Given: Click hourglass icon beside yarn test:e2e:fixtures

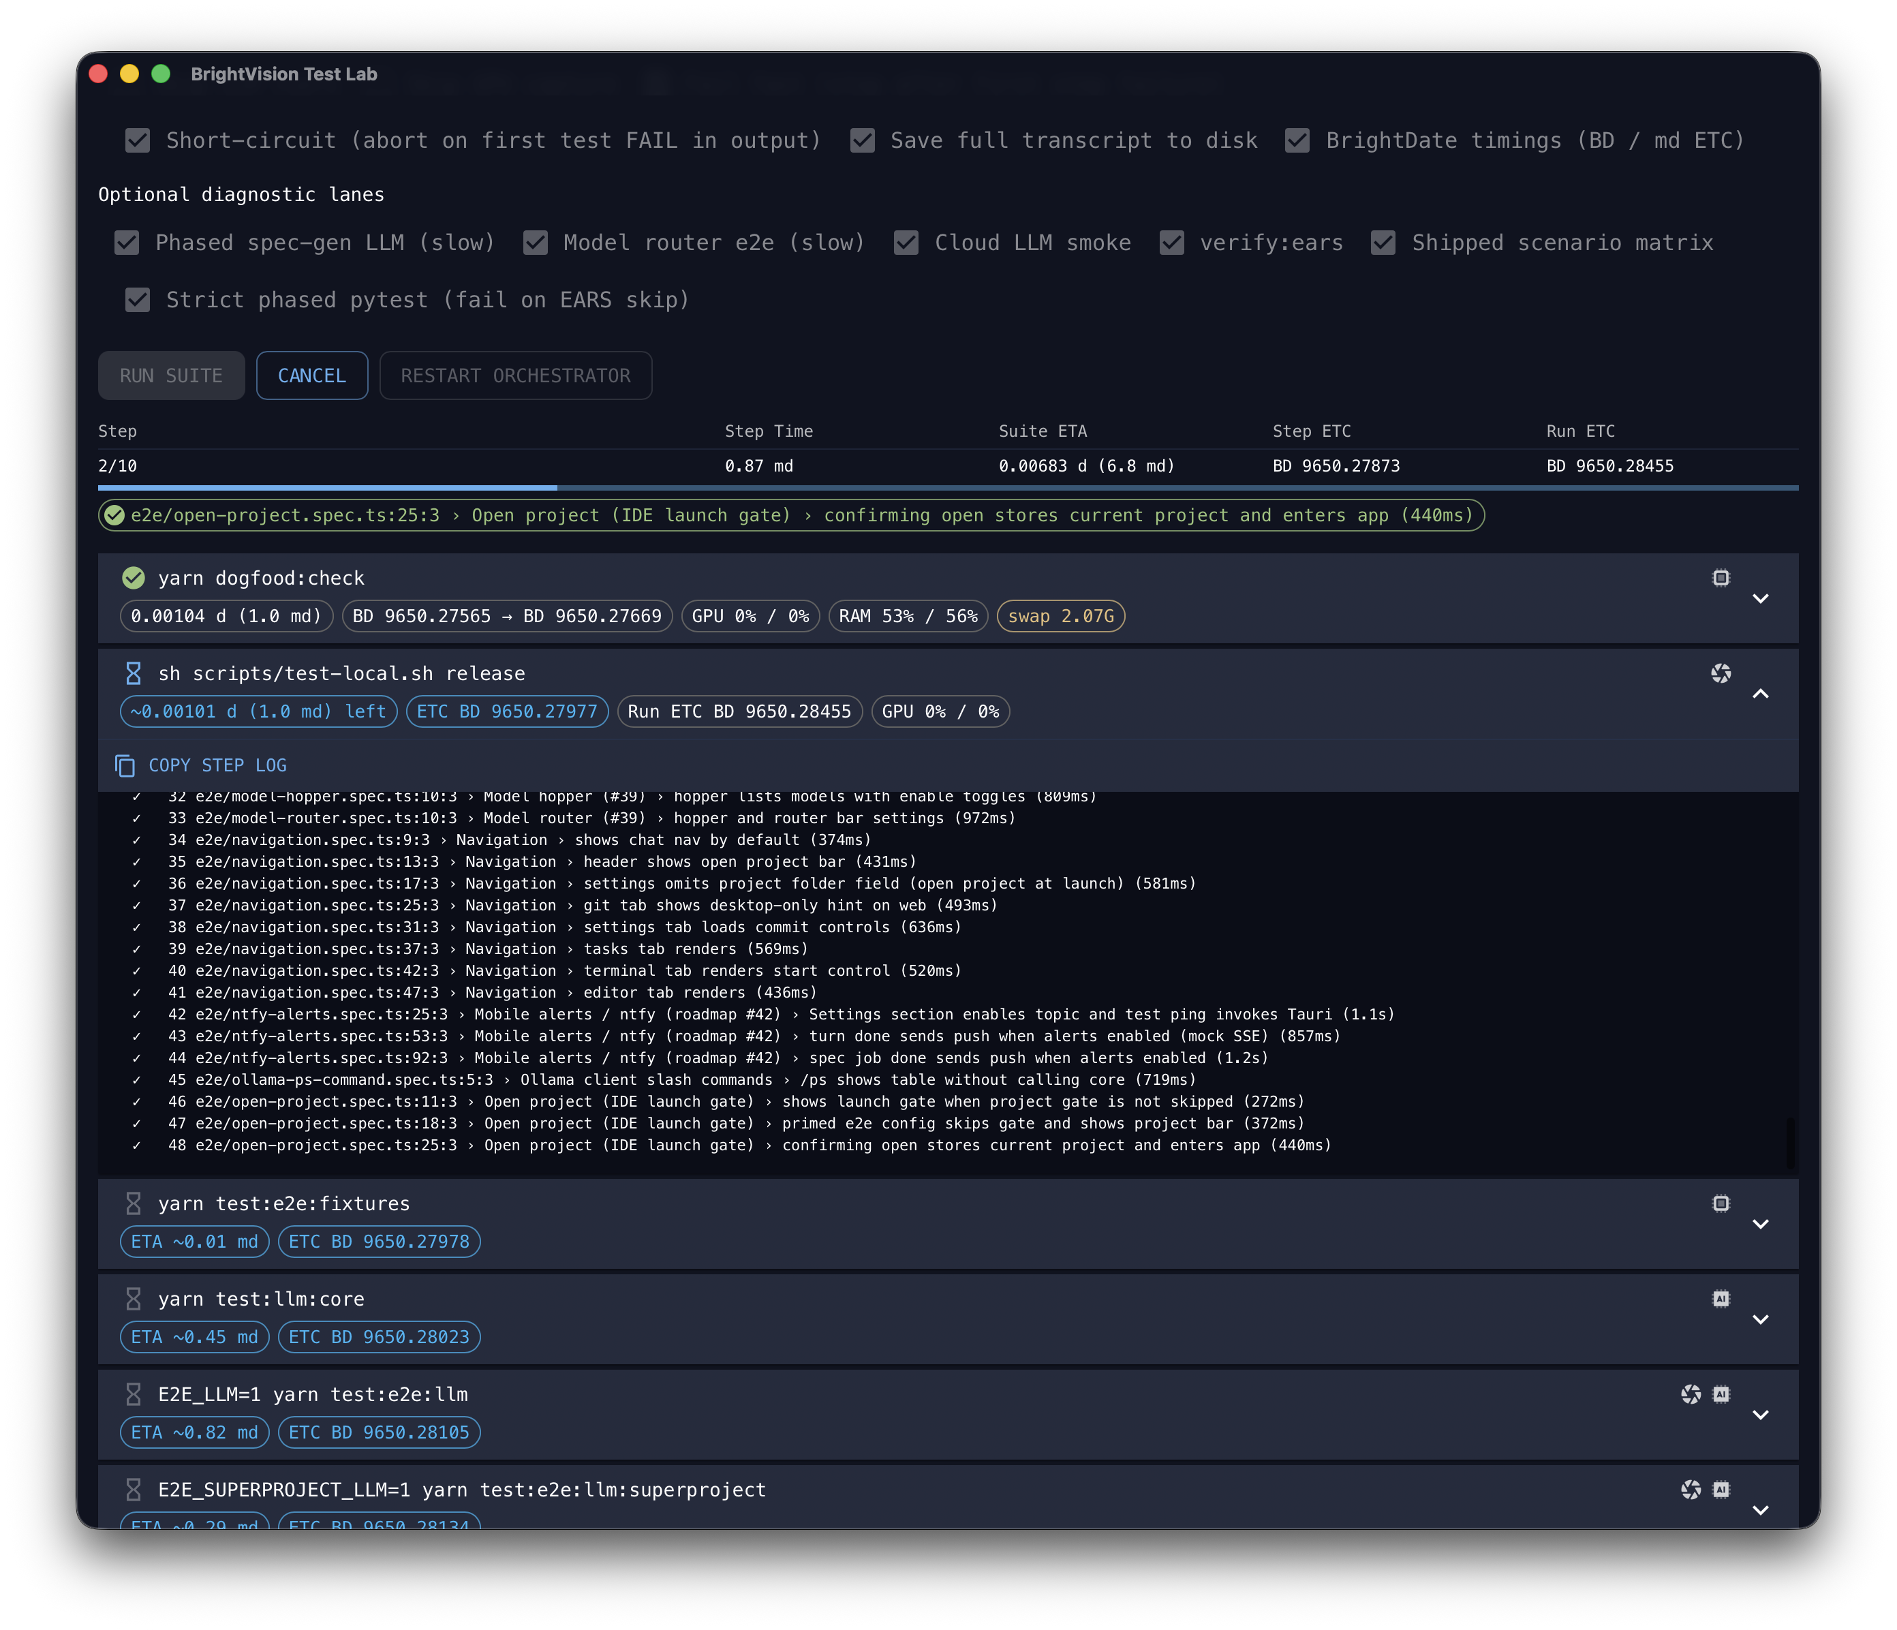Looking at the screenshot, I should 134,1203.
